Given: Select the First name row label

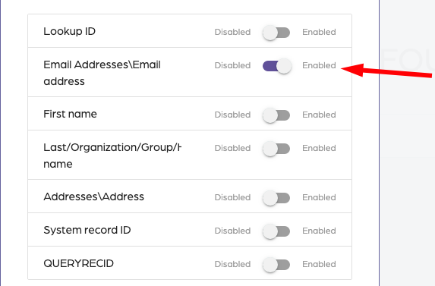Looking at the screenshot, I should [70, 114].
